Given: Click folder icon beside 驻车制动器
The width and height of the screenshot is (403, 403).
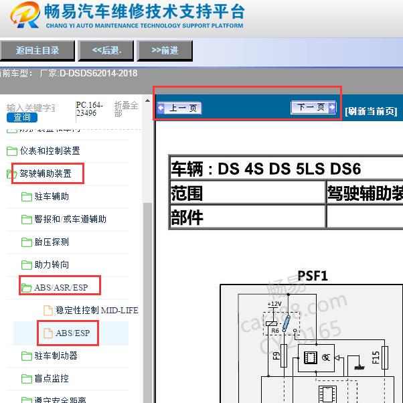Looking at the screenshot, I should pyautogui.click(x=27, y=356).
